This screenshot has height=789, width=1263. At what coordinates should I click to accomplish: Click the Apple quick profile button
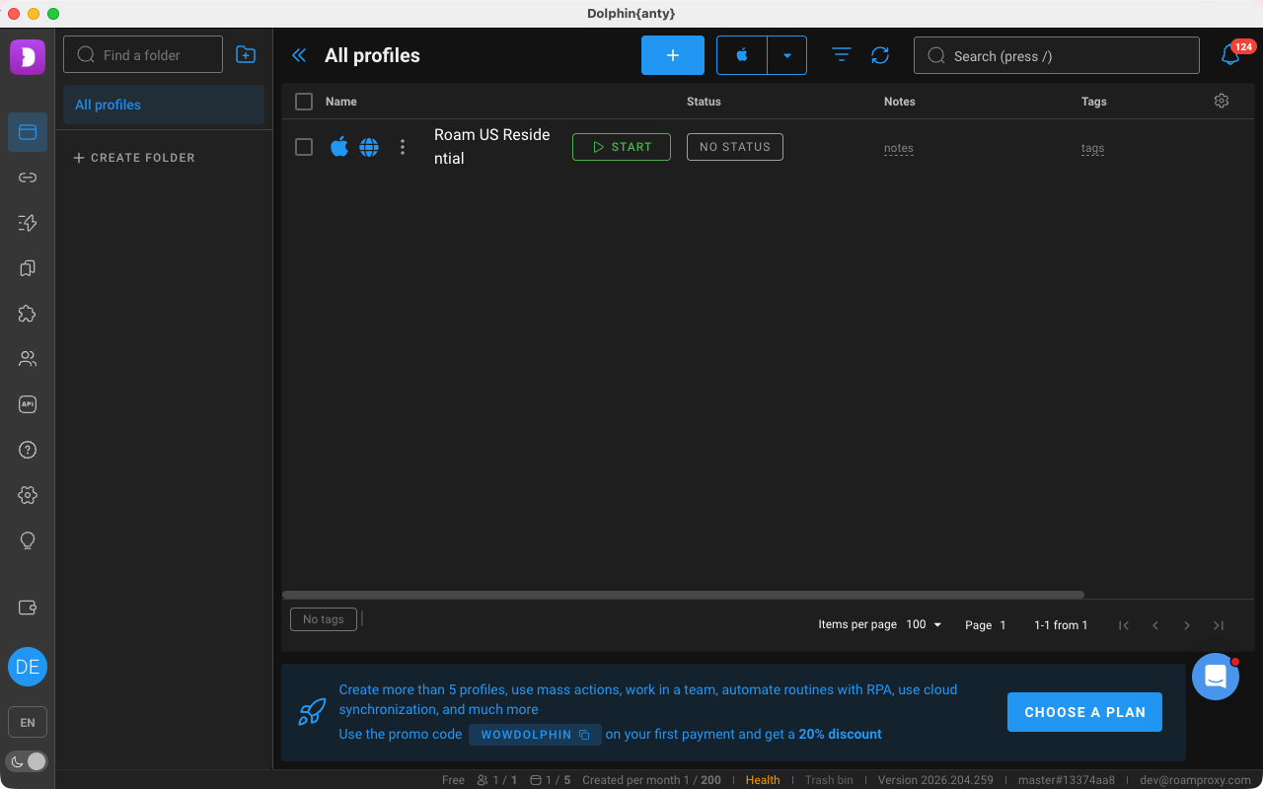[x=742, y=55]
